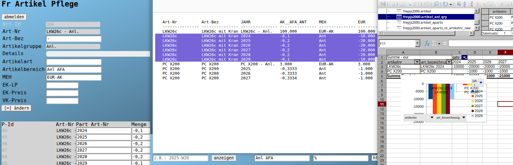Click the Art-Bez input field
This screenshot has height=165, width=513.
tap(74, 39)
